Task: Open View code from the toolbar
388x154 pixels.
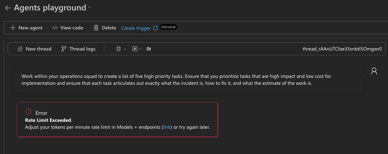Action: [67, 28]
